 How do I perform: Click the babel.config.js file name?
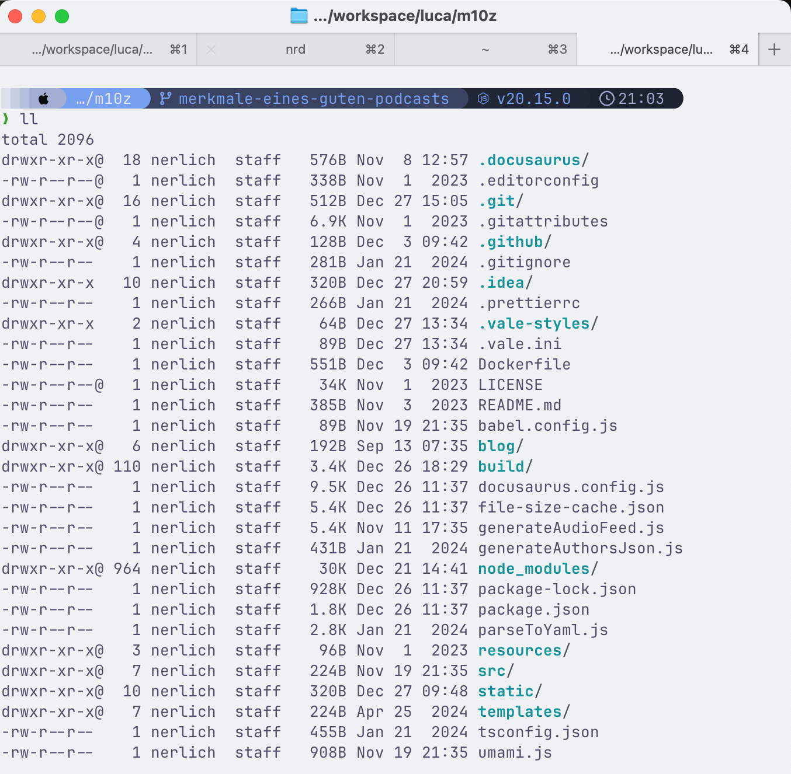click(548, 426)
